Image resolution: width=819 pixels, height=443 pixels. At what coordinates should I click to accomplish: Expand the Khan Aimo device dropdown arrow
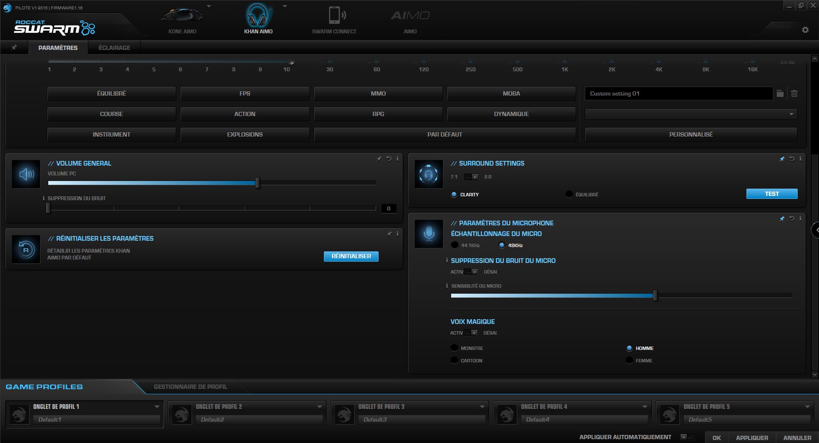tap(285, 6)
